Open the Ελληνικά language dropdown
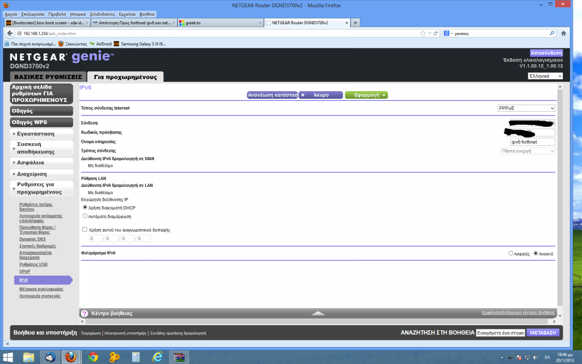582x364 pixels. [545, 76]
